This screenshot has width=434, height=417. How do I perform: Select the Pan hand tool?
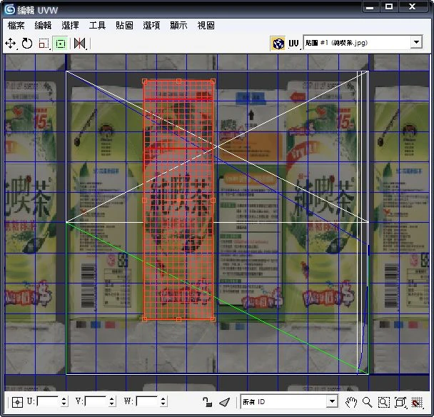350,402
